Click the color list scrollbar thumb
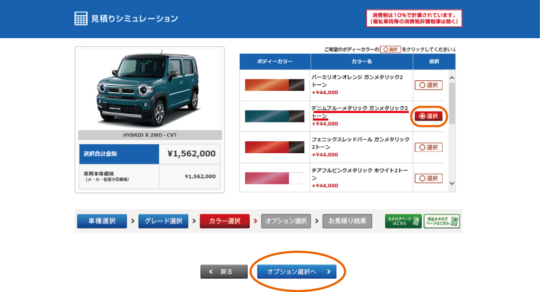The width and height of the screenshot is (540, 292). pos(452,103)
